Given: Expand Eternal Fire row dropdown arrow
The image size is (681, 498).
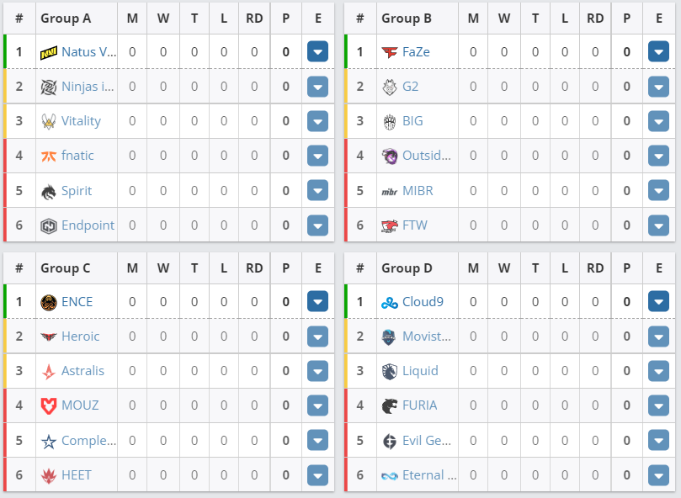Looking at the screenshot, I should point(658,475).
